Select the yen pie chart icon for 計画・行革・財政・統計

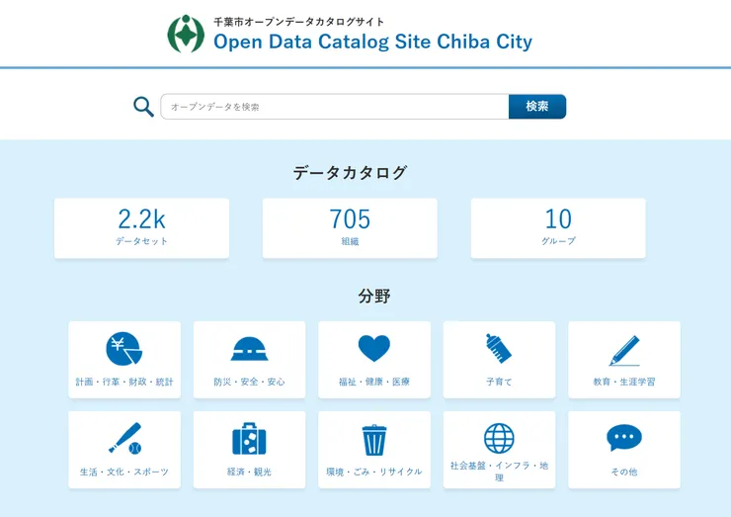(x=124, y=349)
